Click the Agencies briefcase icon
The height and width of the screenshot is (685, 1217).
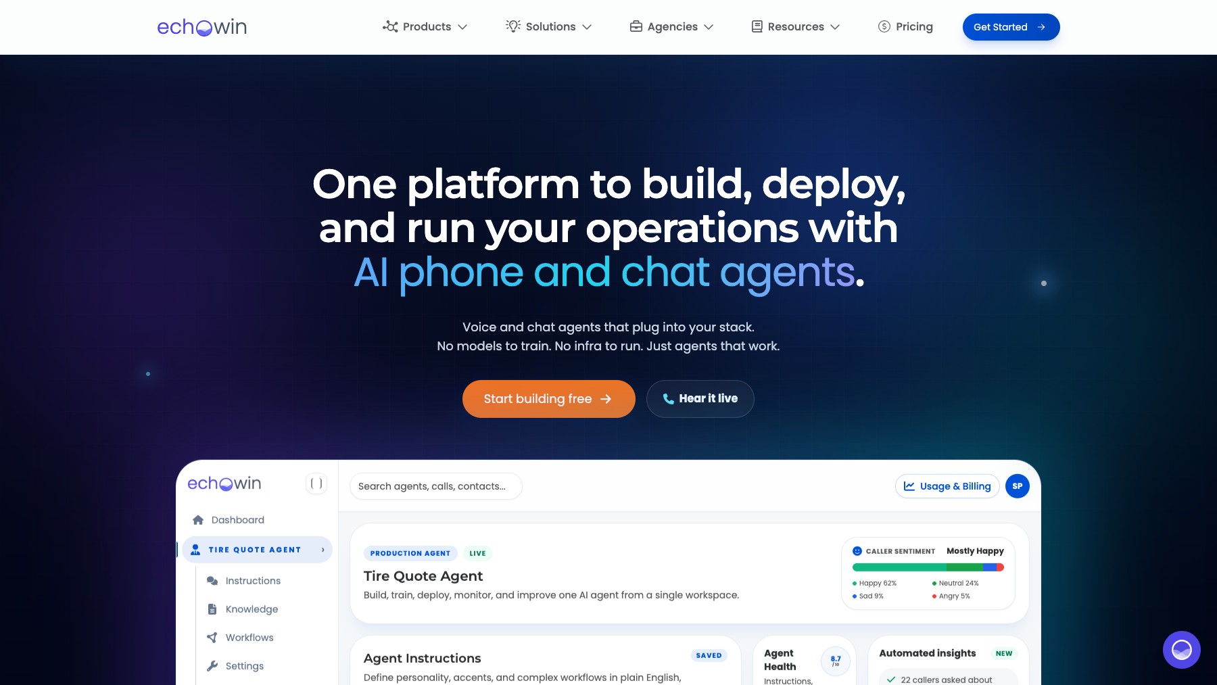pos(636,26)
